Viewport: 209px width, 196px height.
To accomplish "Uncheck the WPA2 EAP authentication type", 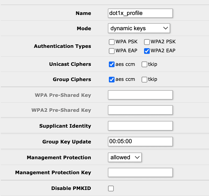I will (147, 51).
